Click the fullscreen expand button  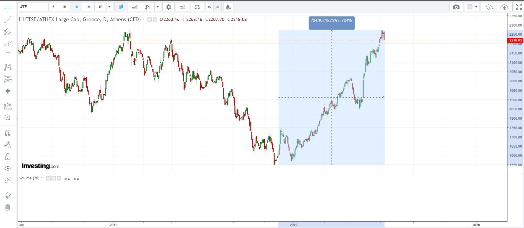coord(519,7)
